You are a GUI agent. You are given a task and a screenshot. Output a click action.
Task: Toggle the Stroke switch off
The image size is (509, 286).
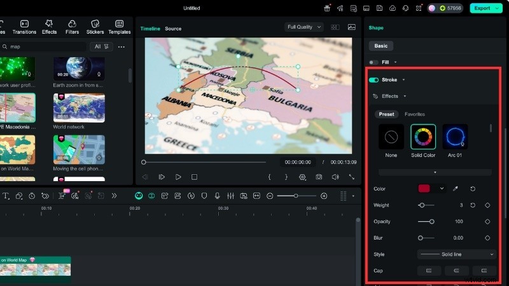pyautogui.click(x=373, y=80)
